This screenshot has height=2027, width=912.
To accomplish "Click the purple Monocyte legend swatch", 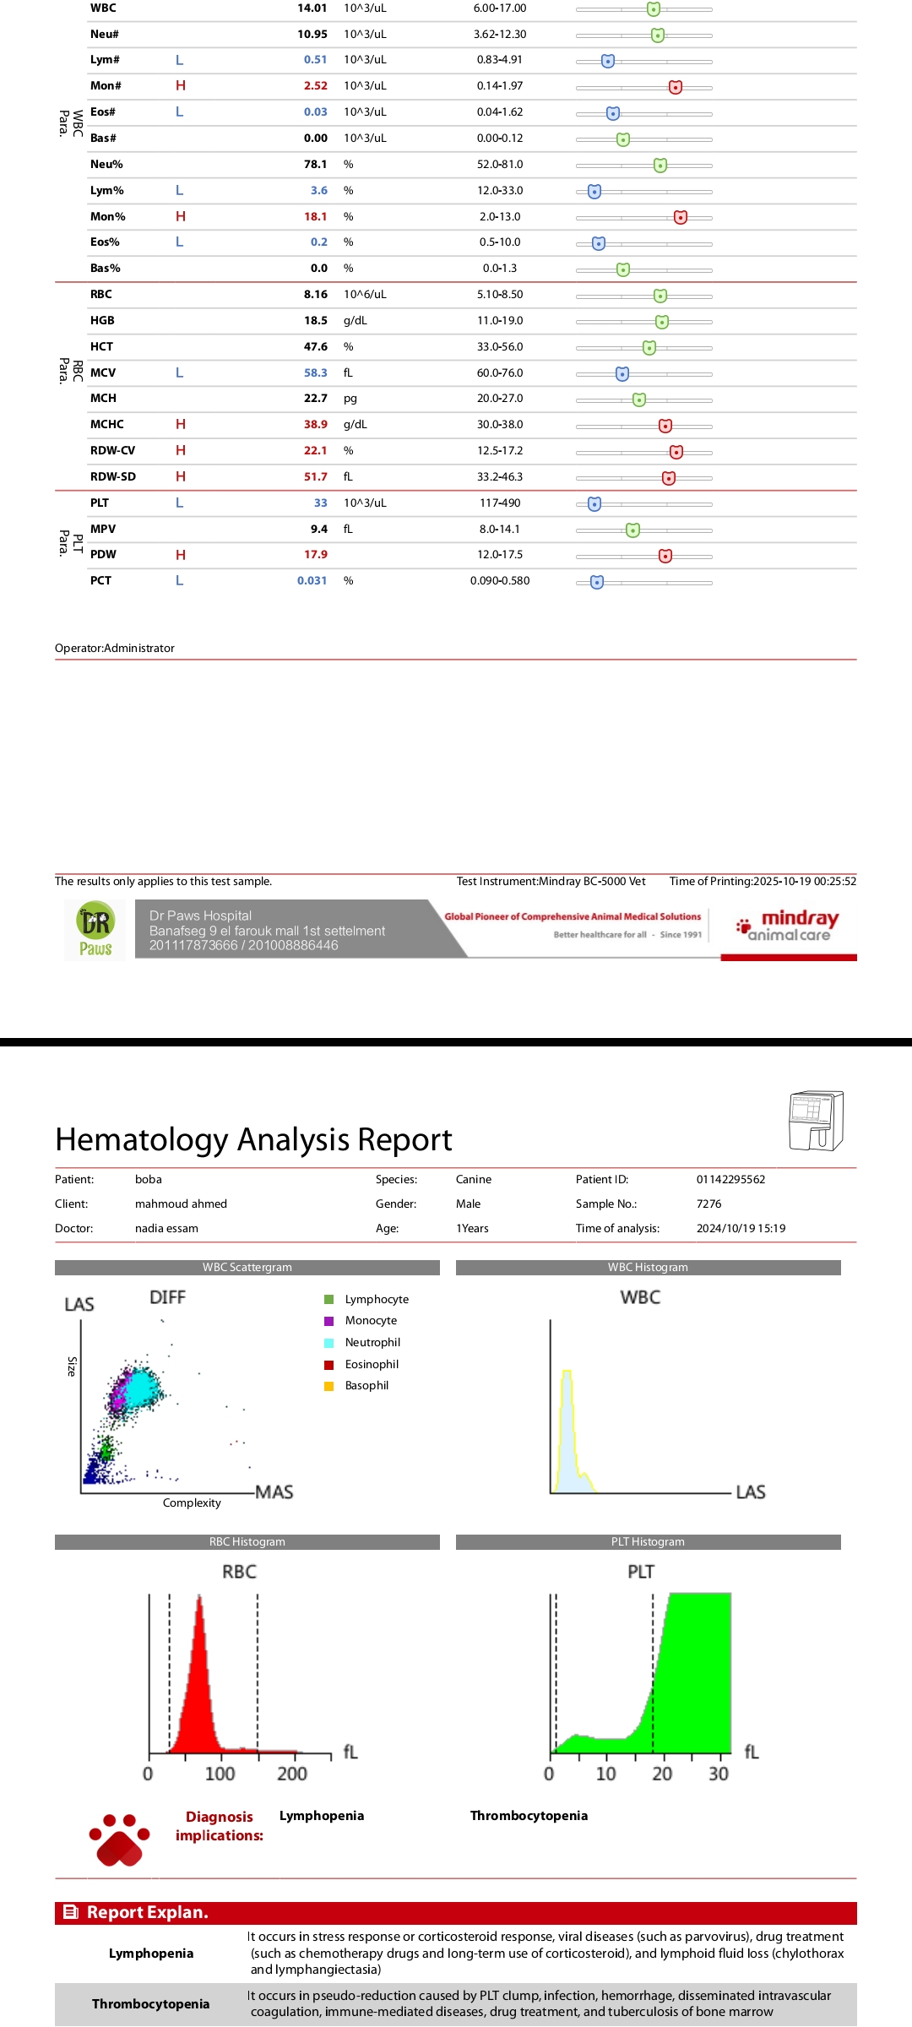I will [x=329, y=1321].
